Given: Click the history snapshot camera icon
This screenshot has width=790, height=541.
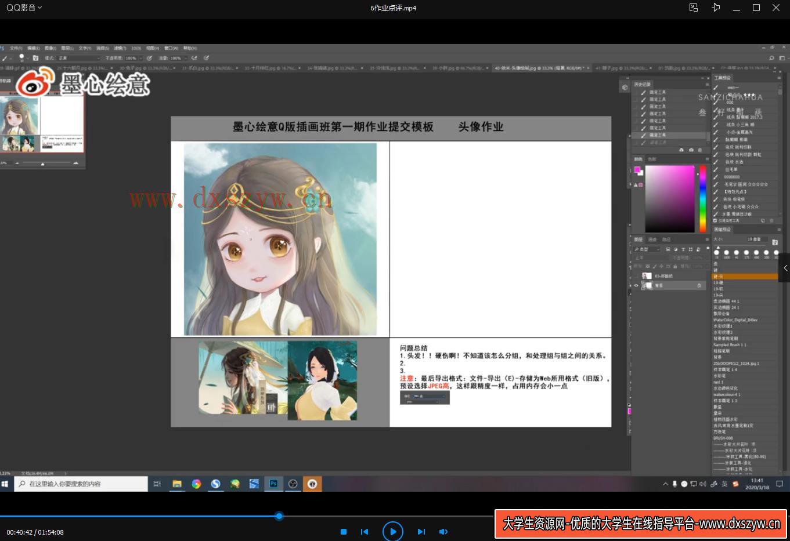Looking at the screenshot, I should [x=691, y=150].
